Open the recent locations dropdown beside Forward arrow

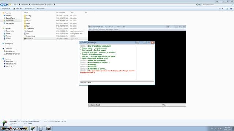point(8,5)
